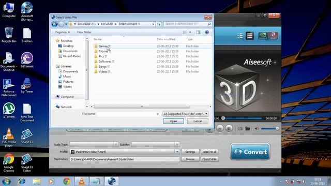
Task: Click the Open Folder button
Action: click(x=209, y=159)
